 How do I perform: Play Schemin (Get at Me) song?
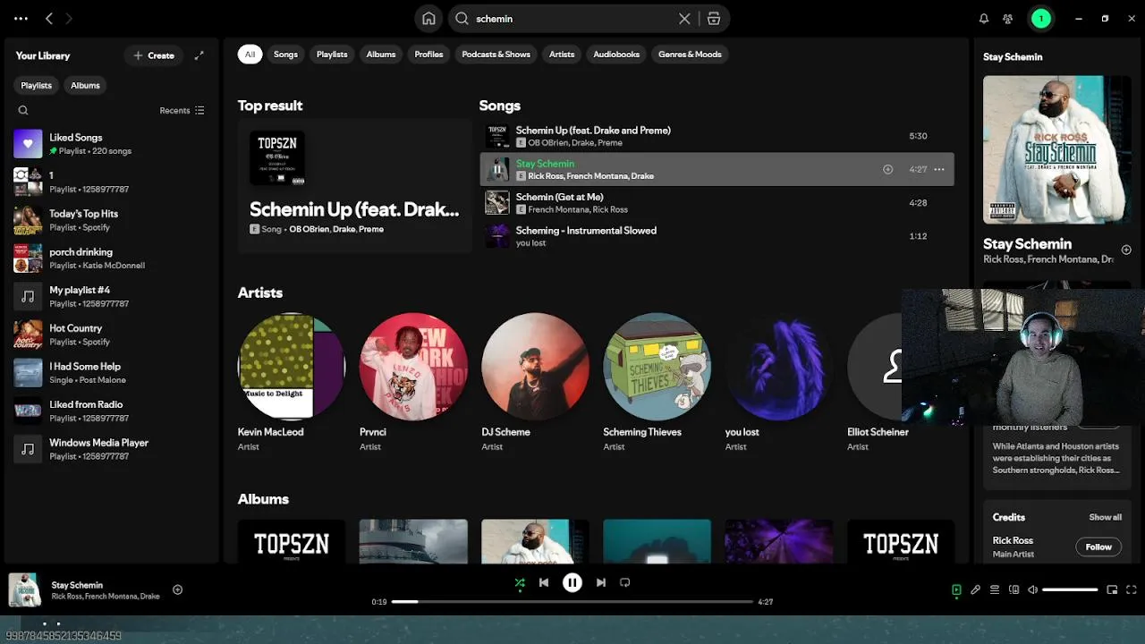pyautogui.click(x=717, y=203)
